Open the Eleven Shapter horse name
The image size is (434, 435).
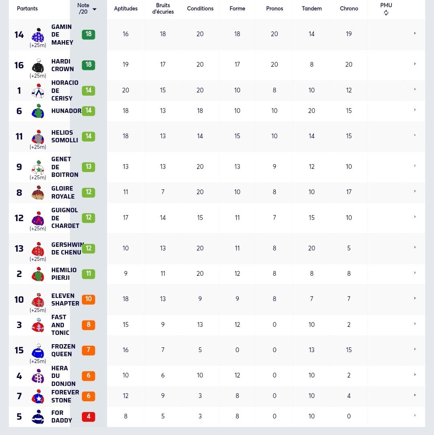65,300
